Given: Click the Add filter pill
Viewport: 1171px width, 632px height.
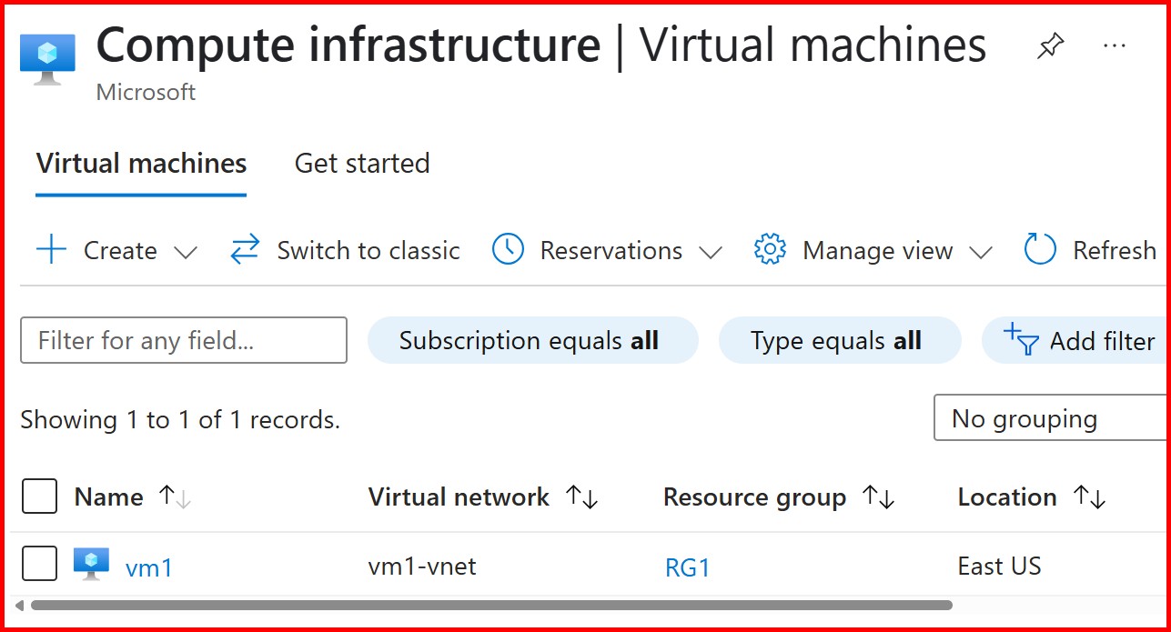Looking at the screenshot, I should coord(1075,340).
